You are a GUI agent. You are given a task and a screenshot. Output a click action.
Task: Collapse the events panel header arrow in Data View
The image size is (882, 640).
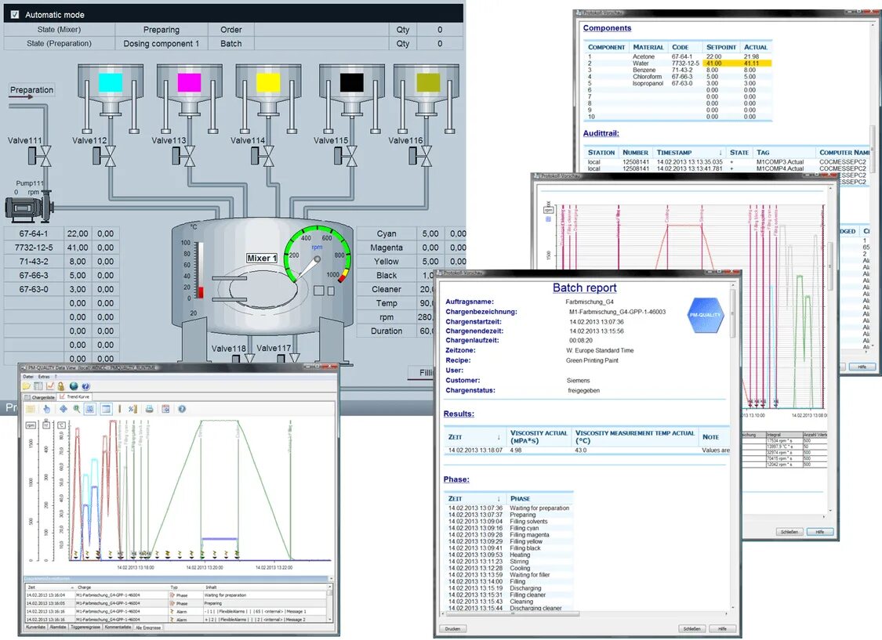pyautogui.click(x=330, y=579)
